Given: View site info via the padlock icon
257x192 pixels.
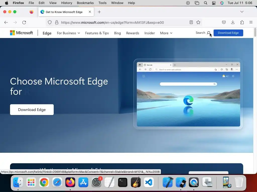Looking at the screenshot, I should pyautogui.click(x=57, y=22).
